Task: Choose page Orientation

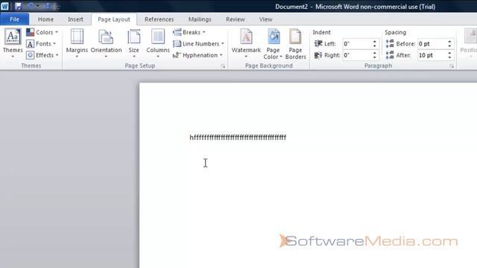Action: click(x=106, y=43)
